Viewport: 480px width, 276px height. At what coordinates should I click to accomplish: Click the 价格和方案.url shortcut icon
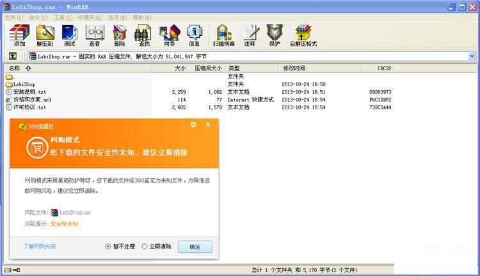(x=9, y=100)
